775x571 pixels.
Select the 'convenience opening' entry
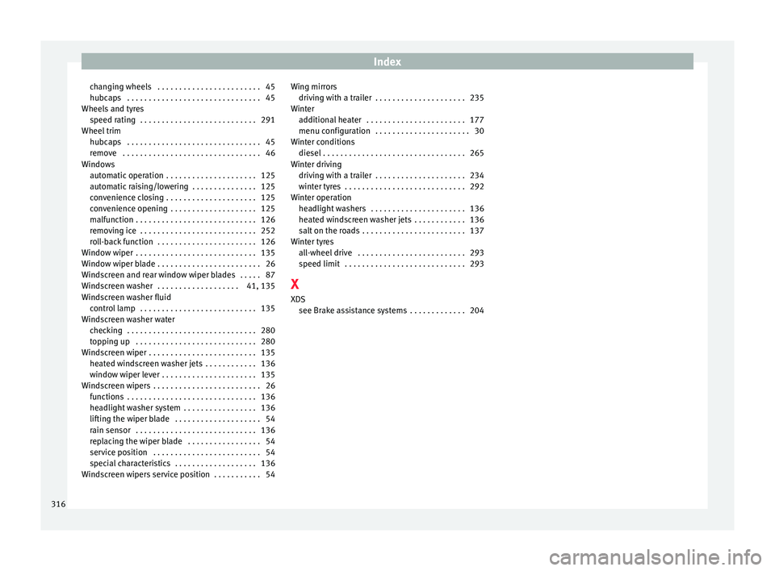pos(182,208)
